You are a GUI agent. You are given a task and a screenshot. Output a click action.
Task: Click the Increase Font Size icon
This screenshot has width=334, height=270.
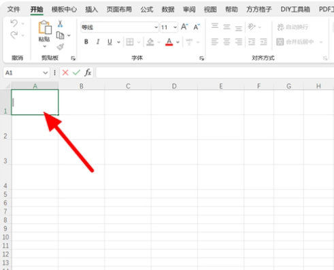(x=184, y=27)
